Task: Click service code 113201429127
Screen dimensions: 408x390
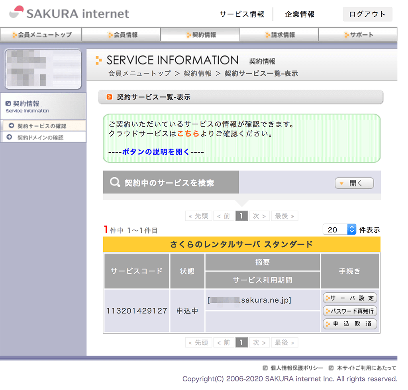Action: 137,311
